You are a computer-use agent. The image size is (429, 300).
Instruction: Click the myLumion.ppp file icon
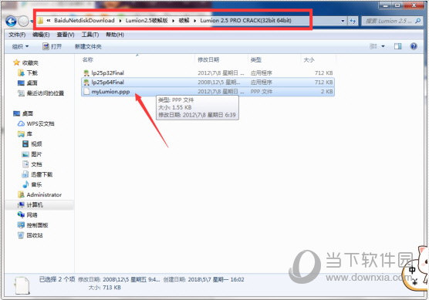86,91
